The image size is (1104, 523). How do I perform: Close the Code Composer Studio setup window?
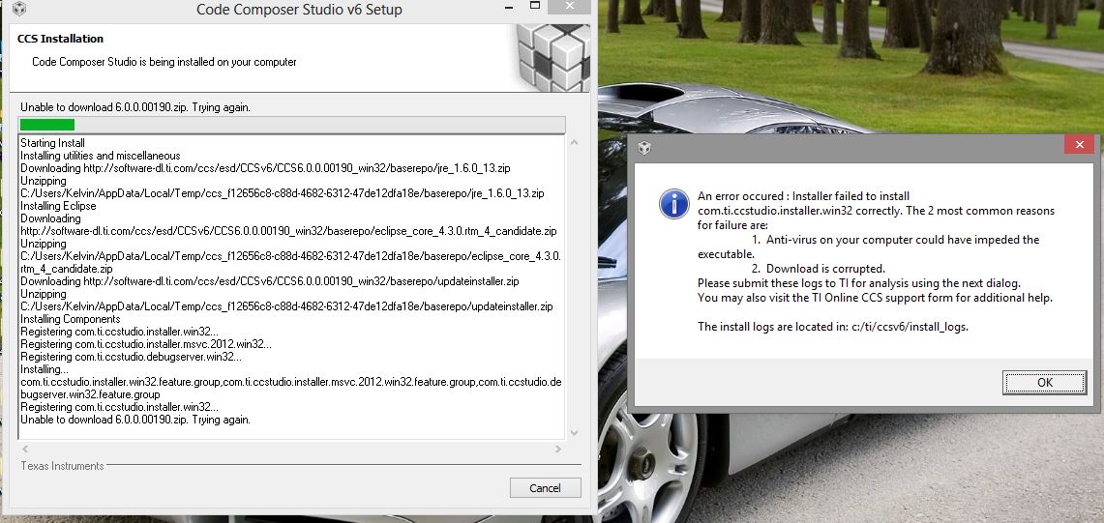click(572, 7)
